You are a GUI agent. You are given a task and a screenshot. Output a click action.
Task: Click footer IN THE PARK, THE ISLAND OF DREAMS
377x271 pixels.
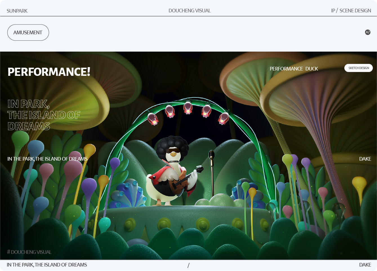[47, 265]
